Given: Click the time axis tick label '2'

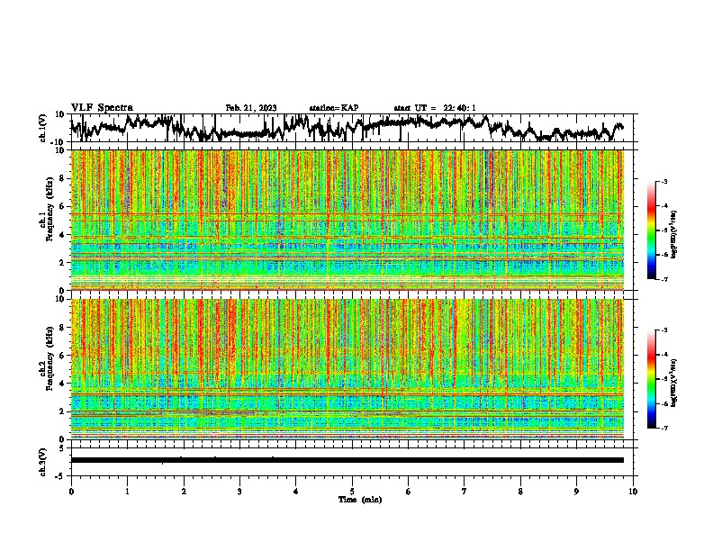Looking at the screenshot, I should click(184, 492).
